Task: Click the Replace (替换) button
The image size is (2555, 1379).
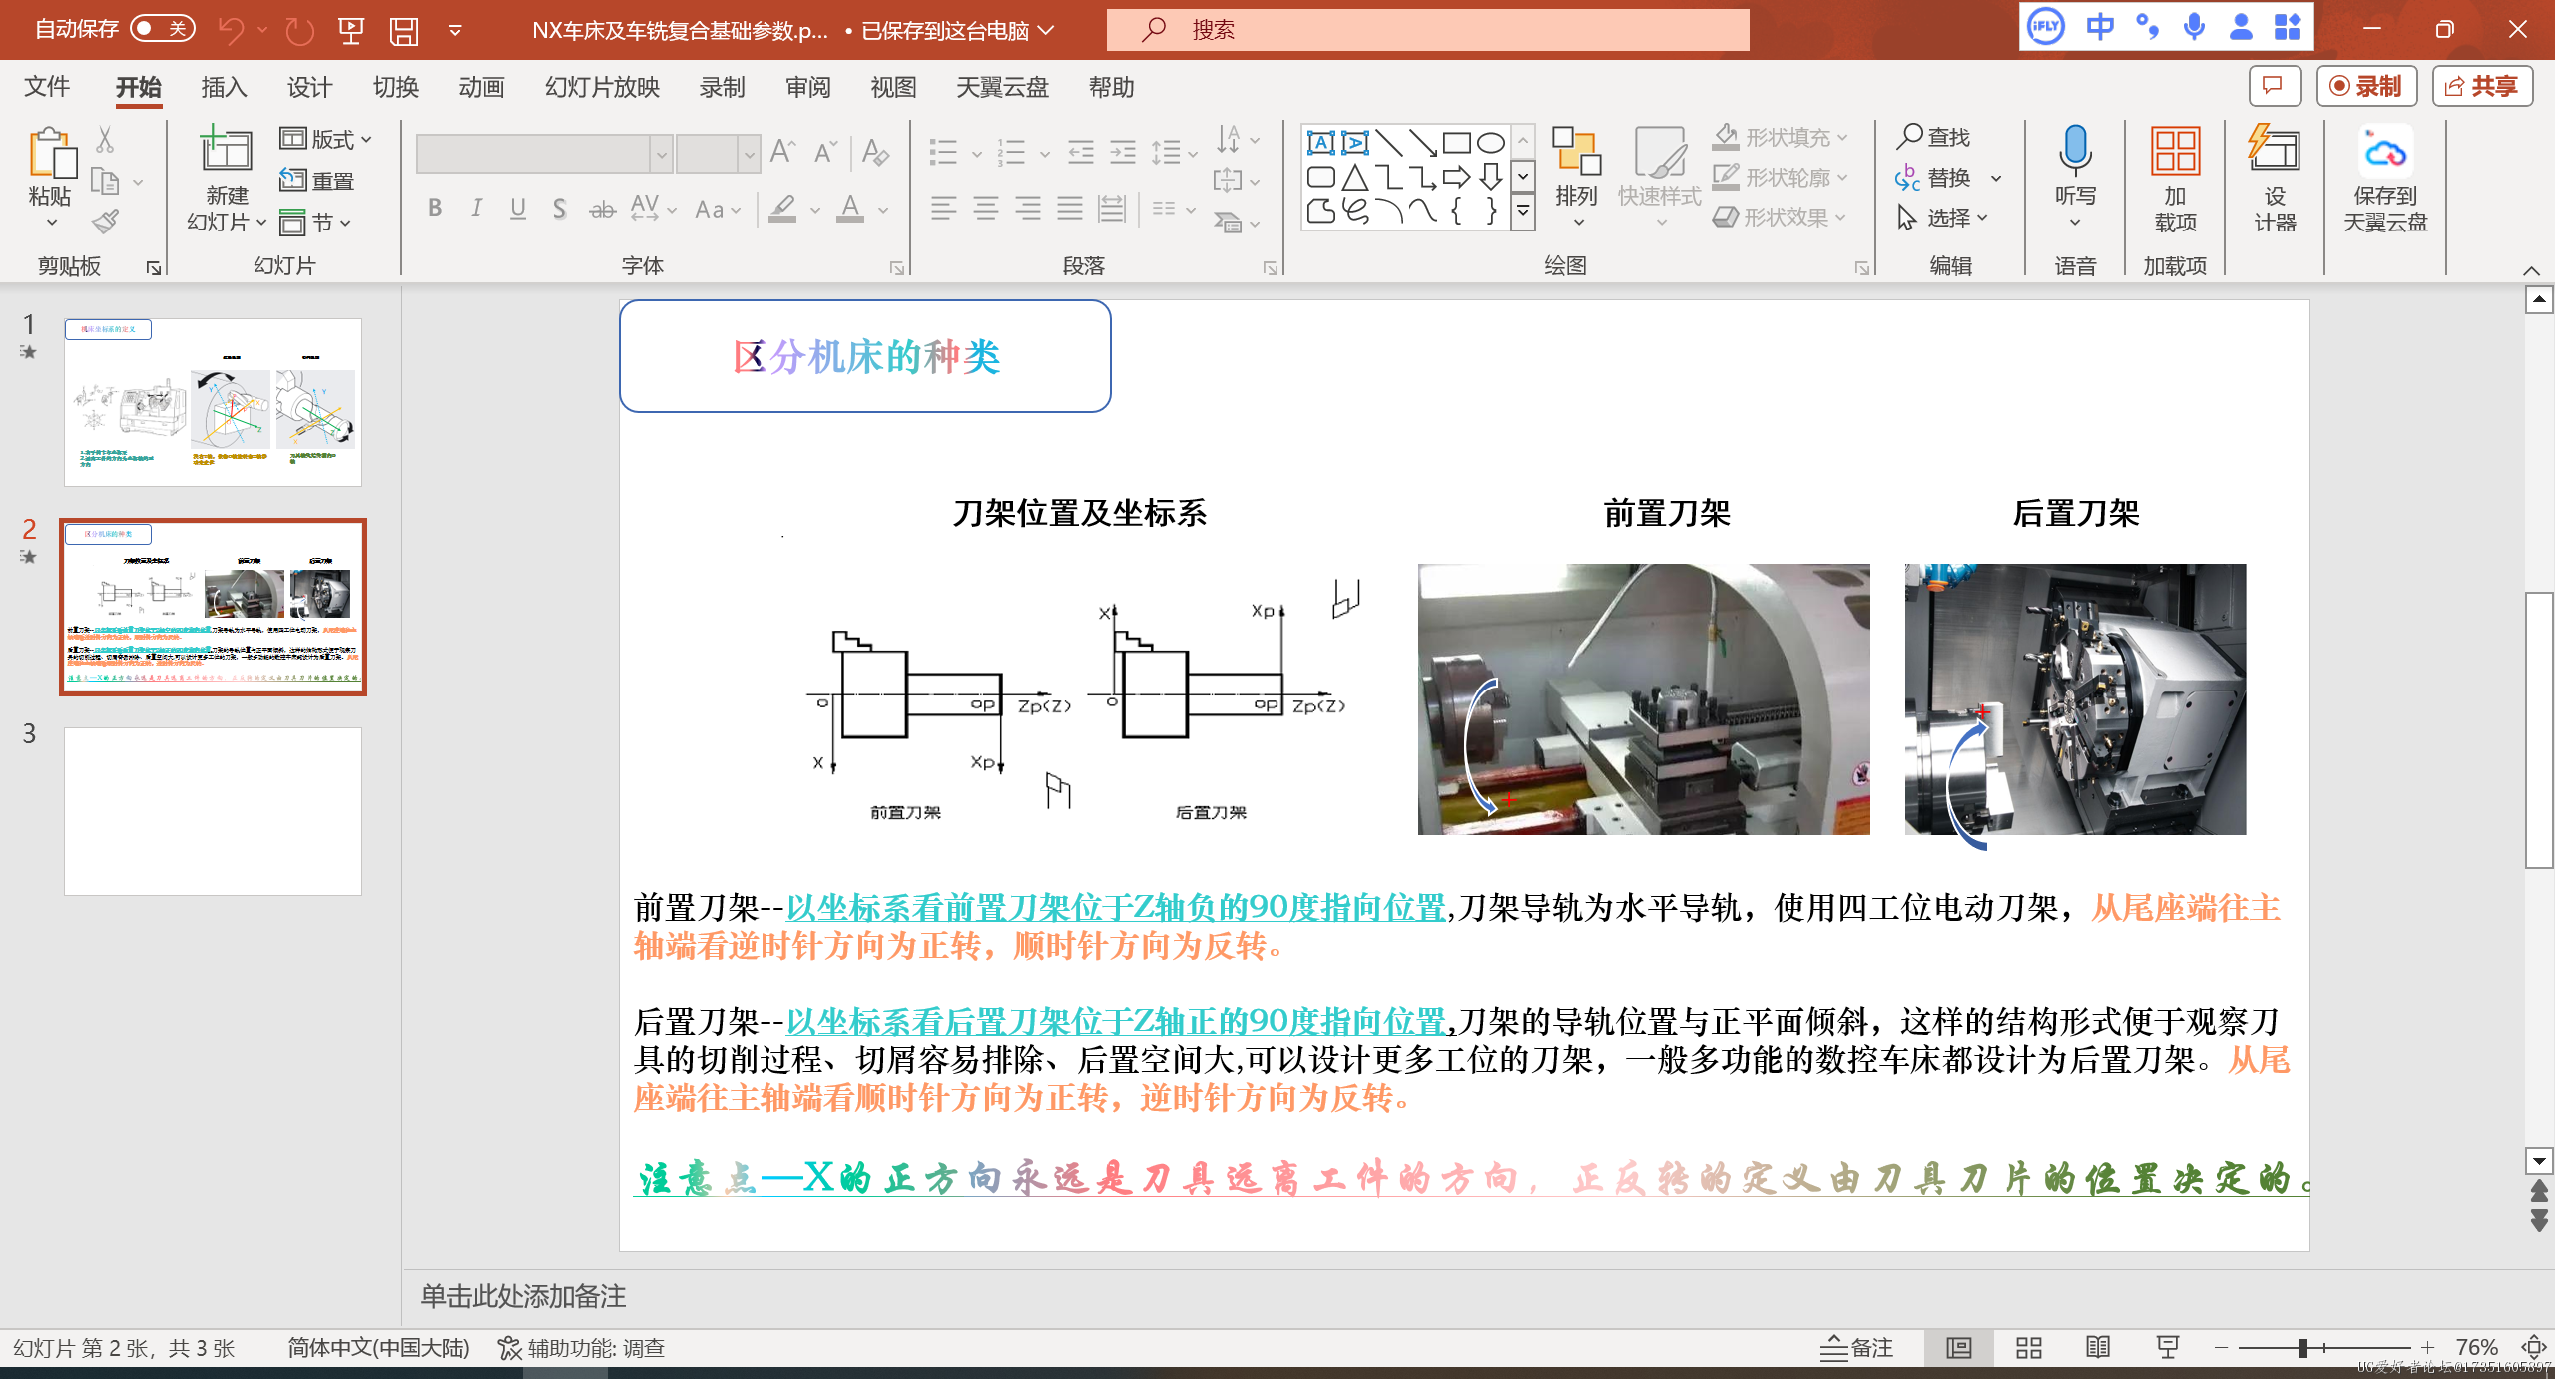Action: pos(1935,177)
